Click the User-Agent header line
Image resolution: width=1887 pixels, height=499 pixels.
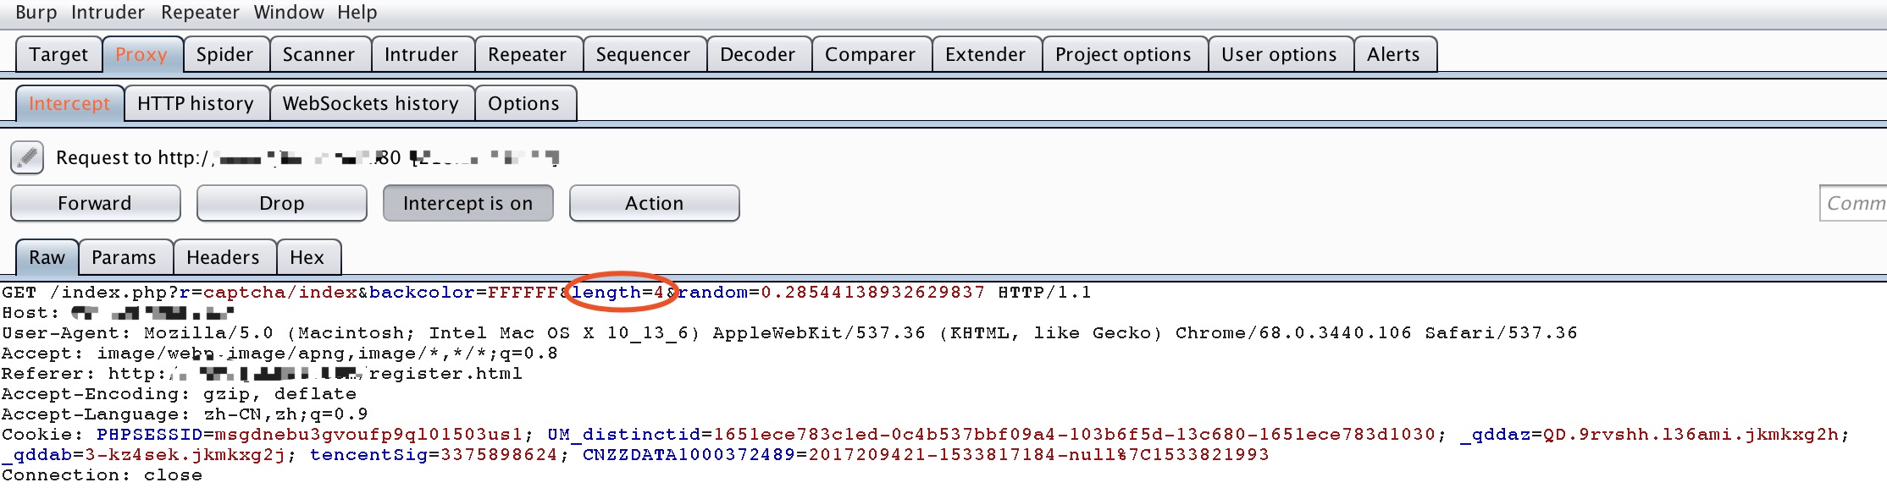(x=789, y=333)
